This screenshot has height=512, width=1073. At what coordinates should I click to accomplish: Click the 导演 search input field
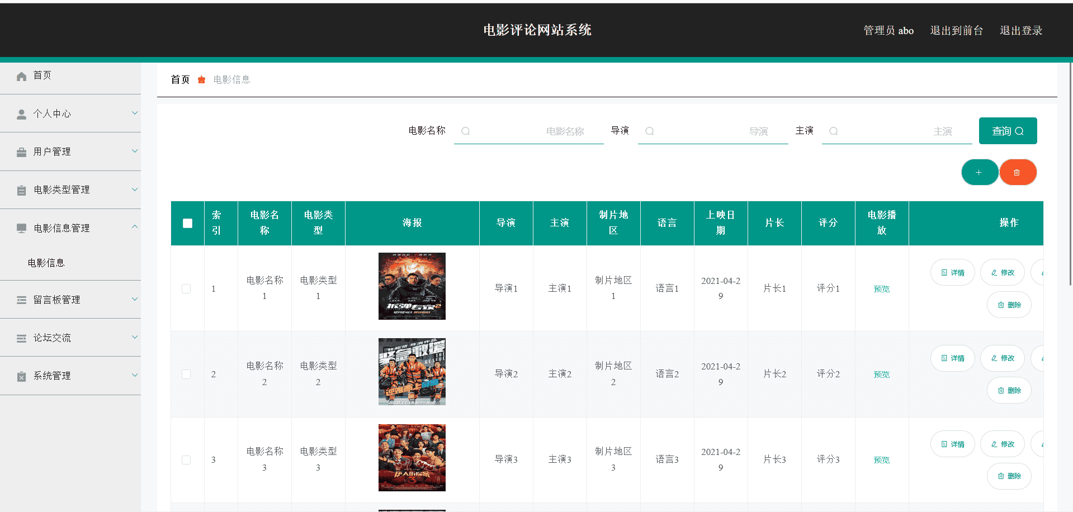coord(713,131)
